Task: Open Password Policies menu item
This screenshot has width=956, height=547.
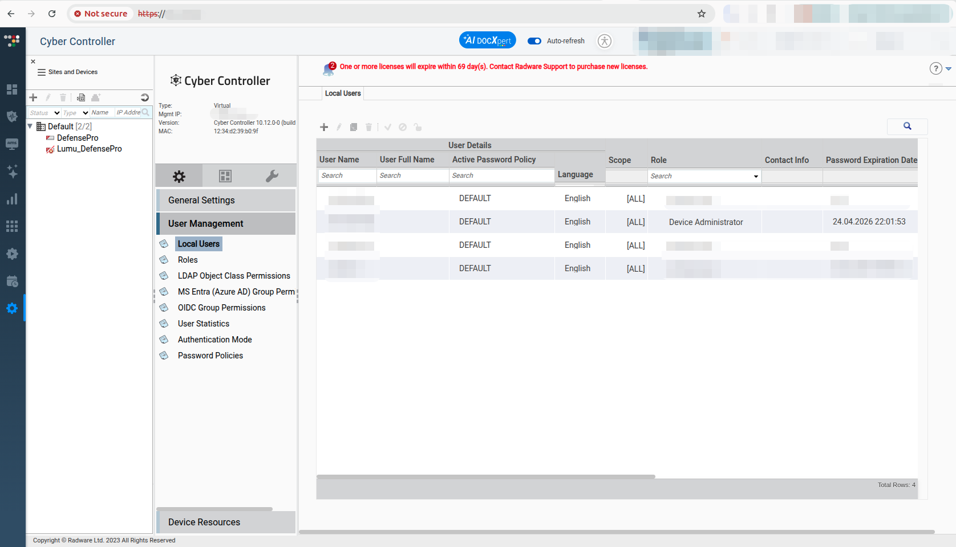Action: pyautogui.click(x=210, y=356)
